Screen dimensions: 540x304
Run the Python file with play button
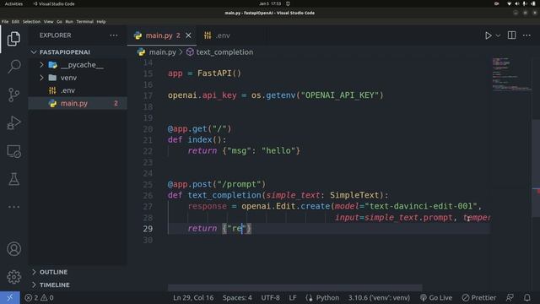click(488, 35)
